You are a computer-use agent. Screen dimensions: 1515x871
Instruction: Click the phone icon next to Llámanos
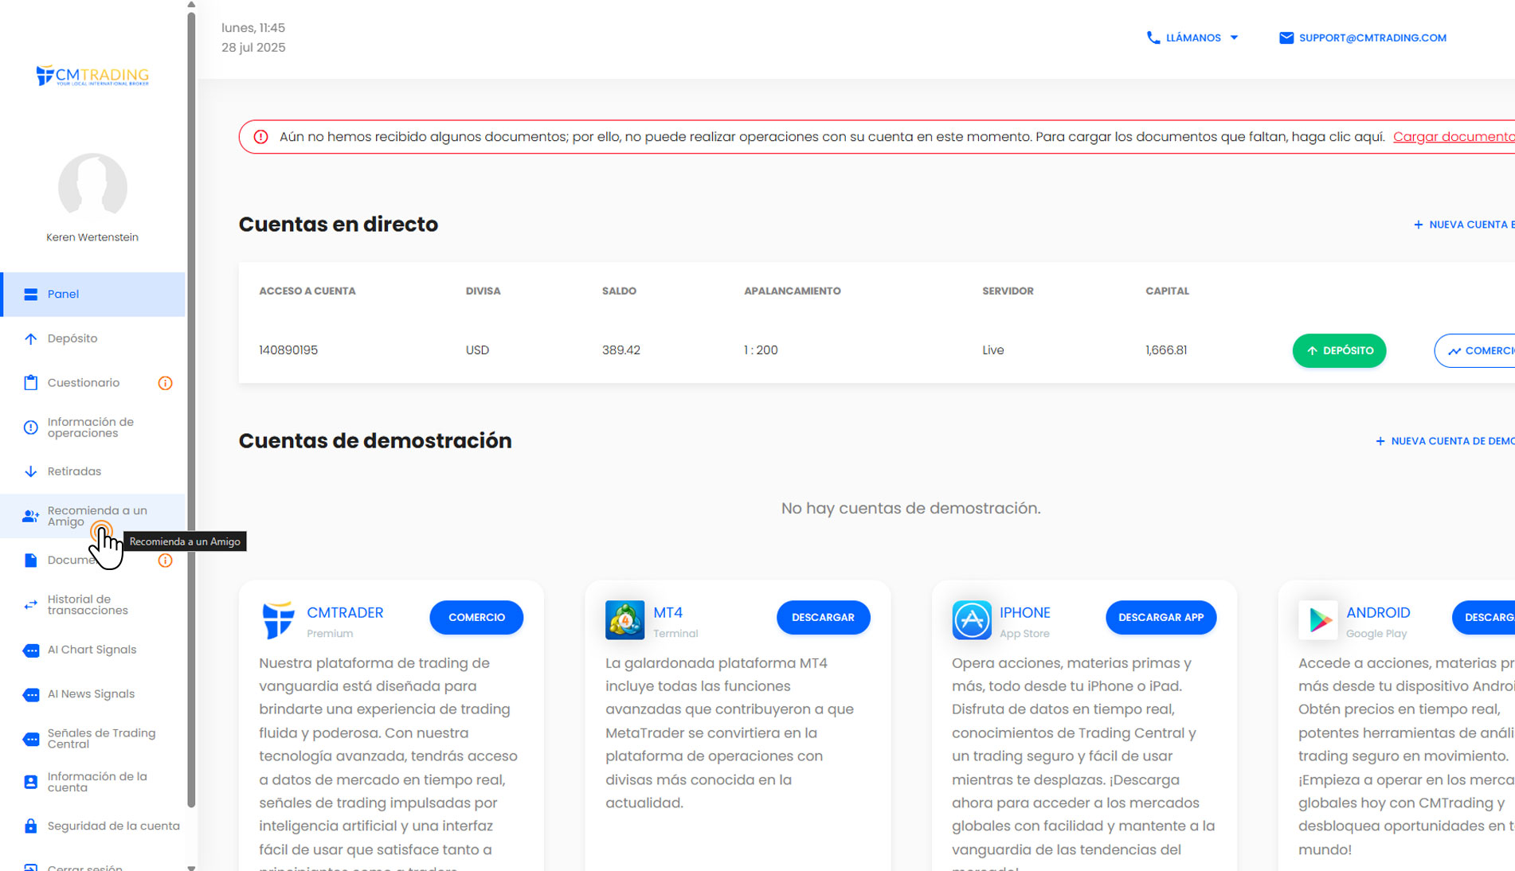click(1153, 37)
